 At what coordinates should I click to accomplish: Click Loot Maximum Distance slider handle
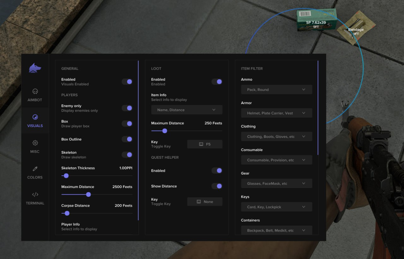point(164,131)
